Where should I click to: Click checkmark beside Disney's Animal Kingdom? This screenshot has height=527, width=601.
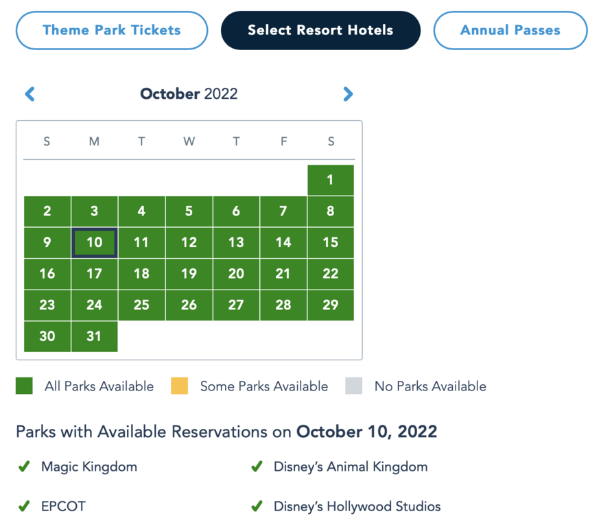click(257, 467)
